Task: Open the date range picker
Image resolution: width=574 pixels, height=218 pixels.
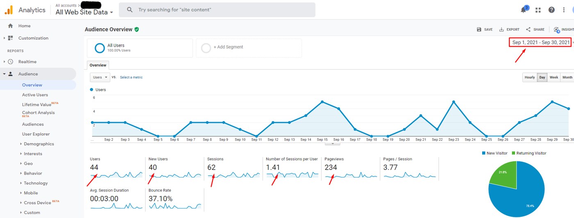Action: click(x=541, y=43)
